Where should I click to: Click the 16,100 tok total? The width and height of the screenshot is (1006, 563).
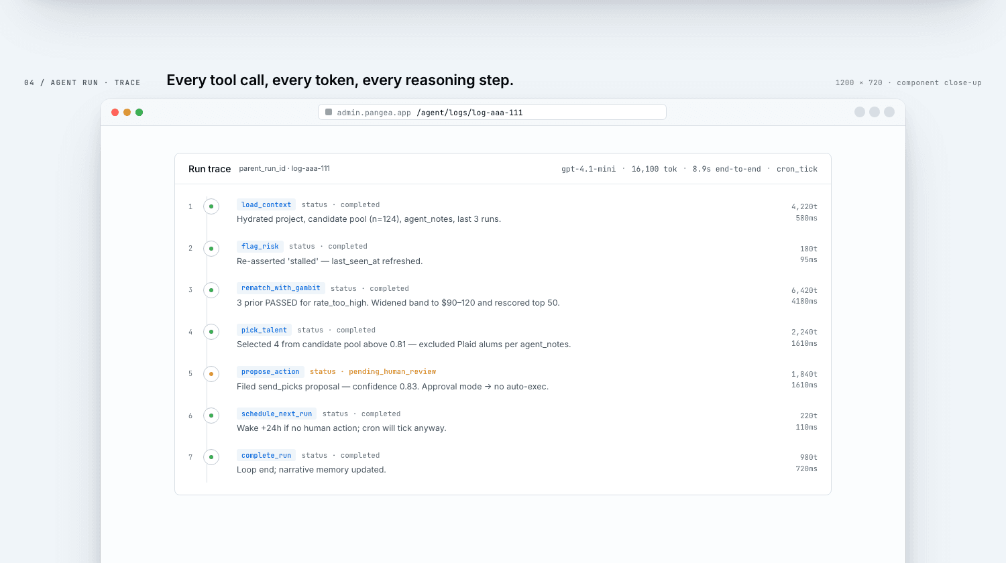click(654, 169)
